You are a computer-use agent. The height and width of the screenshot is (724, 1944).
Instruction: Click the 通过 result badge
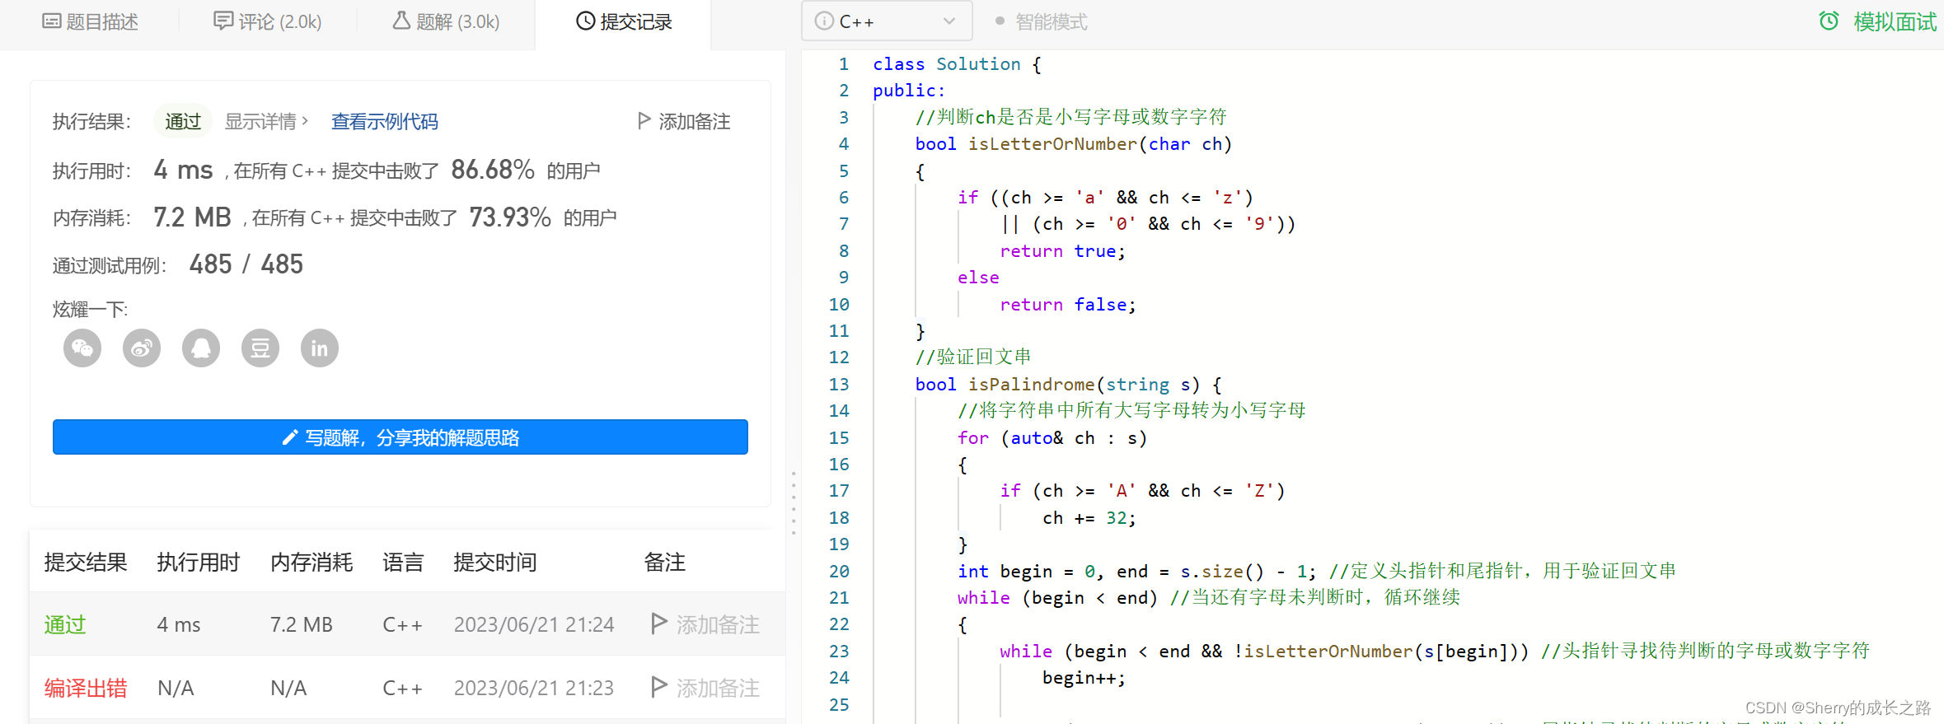point(183,121)
